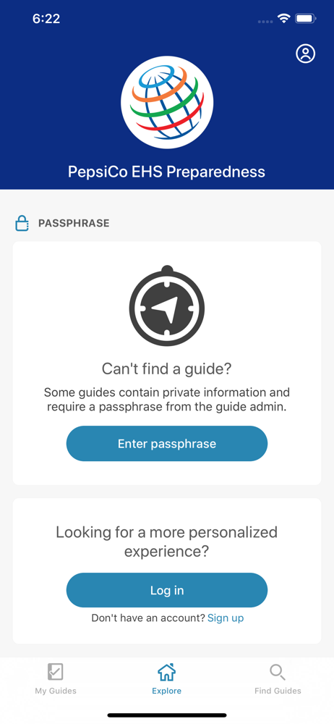Select the Explore home tab
Viewport: 334px width, 724px height.
tap(166, 679)
